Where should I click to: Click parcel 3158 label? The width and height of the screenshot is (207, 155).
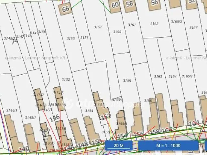click(117, 32)
